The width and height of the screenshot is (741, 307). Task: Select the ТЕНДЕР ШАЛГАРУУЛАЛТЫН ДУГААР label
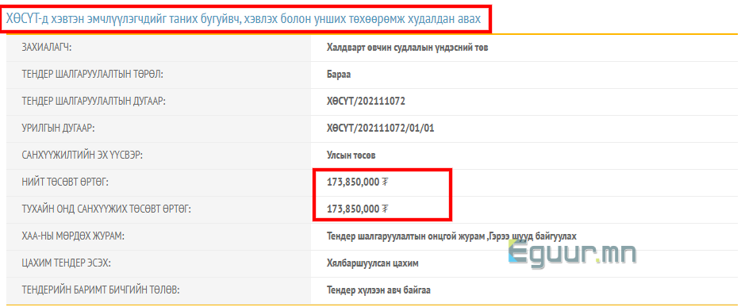(94, 102)
